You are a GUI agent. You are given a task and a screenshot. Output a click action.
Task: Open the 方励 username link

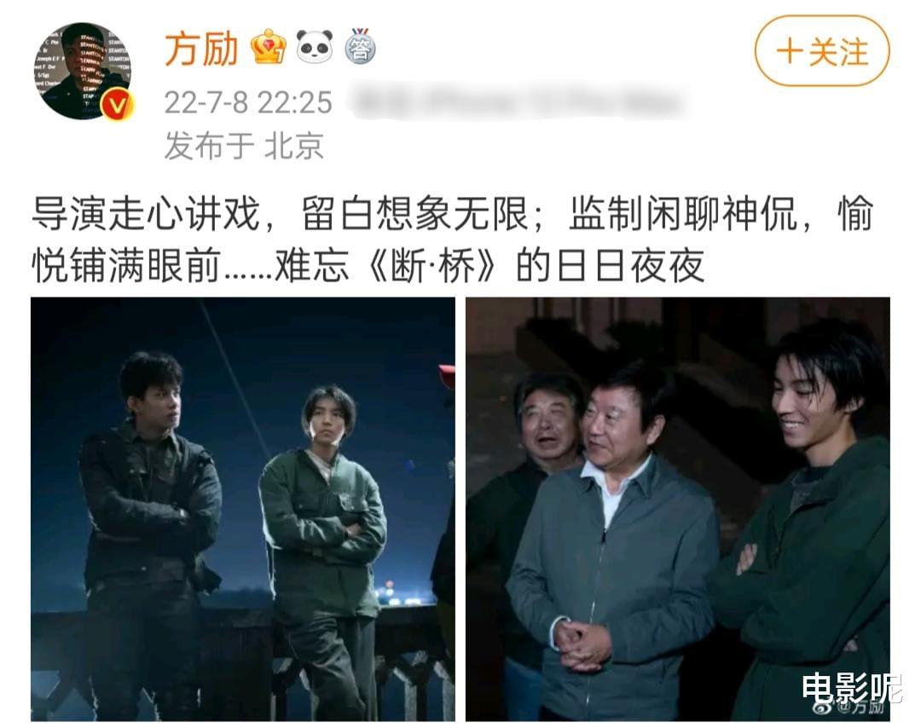click(201, 49)
